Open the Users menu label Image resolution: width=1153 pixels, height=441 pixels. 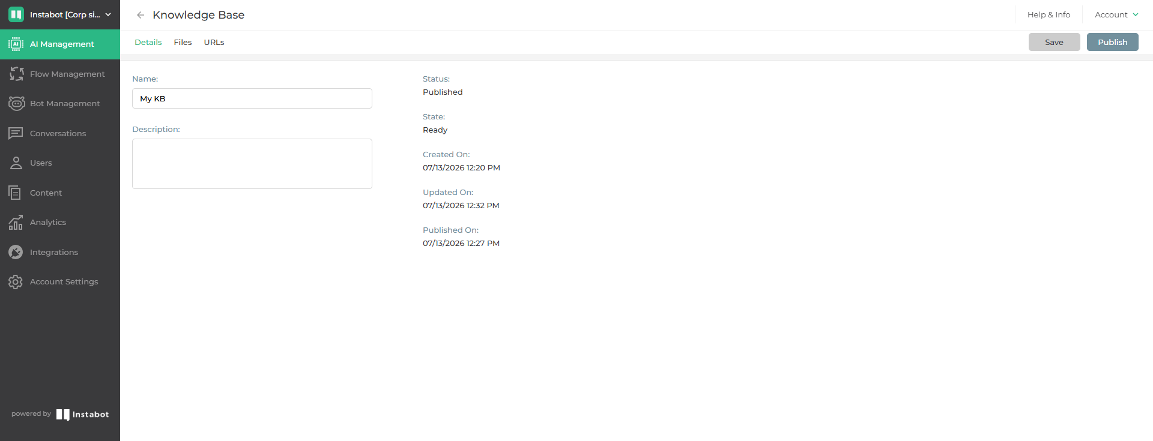pyautogui.click(x=41, y=163)
